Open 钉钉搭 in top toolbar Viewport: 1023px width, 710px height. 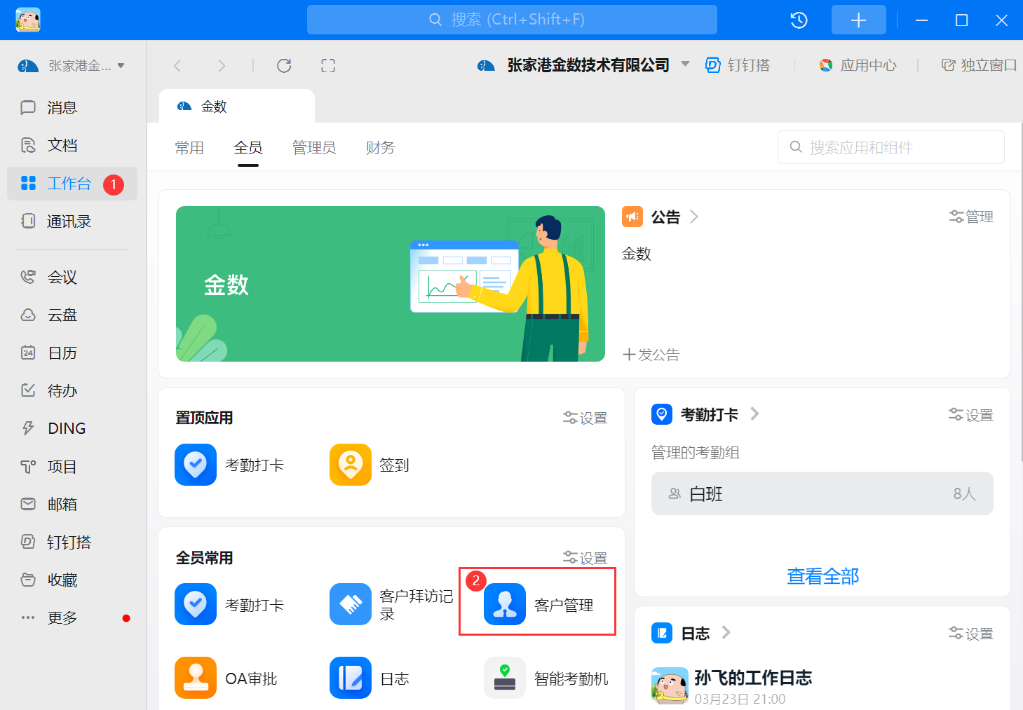click(x=738, y=65)
